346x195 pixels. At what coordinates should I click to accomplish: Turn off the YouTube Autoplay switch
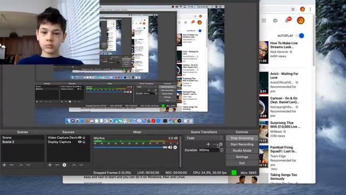coord(300,36)
